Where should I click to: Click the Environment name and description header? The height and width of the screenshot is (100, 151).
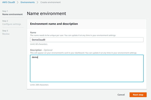tap(54, 24)
